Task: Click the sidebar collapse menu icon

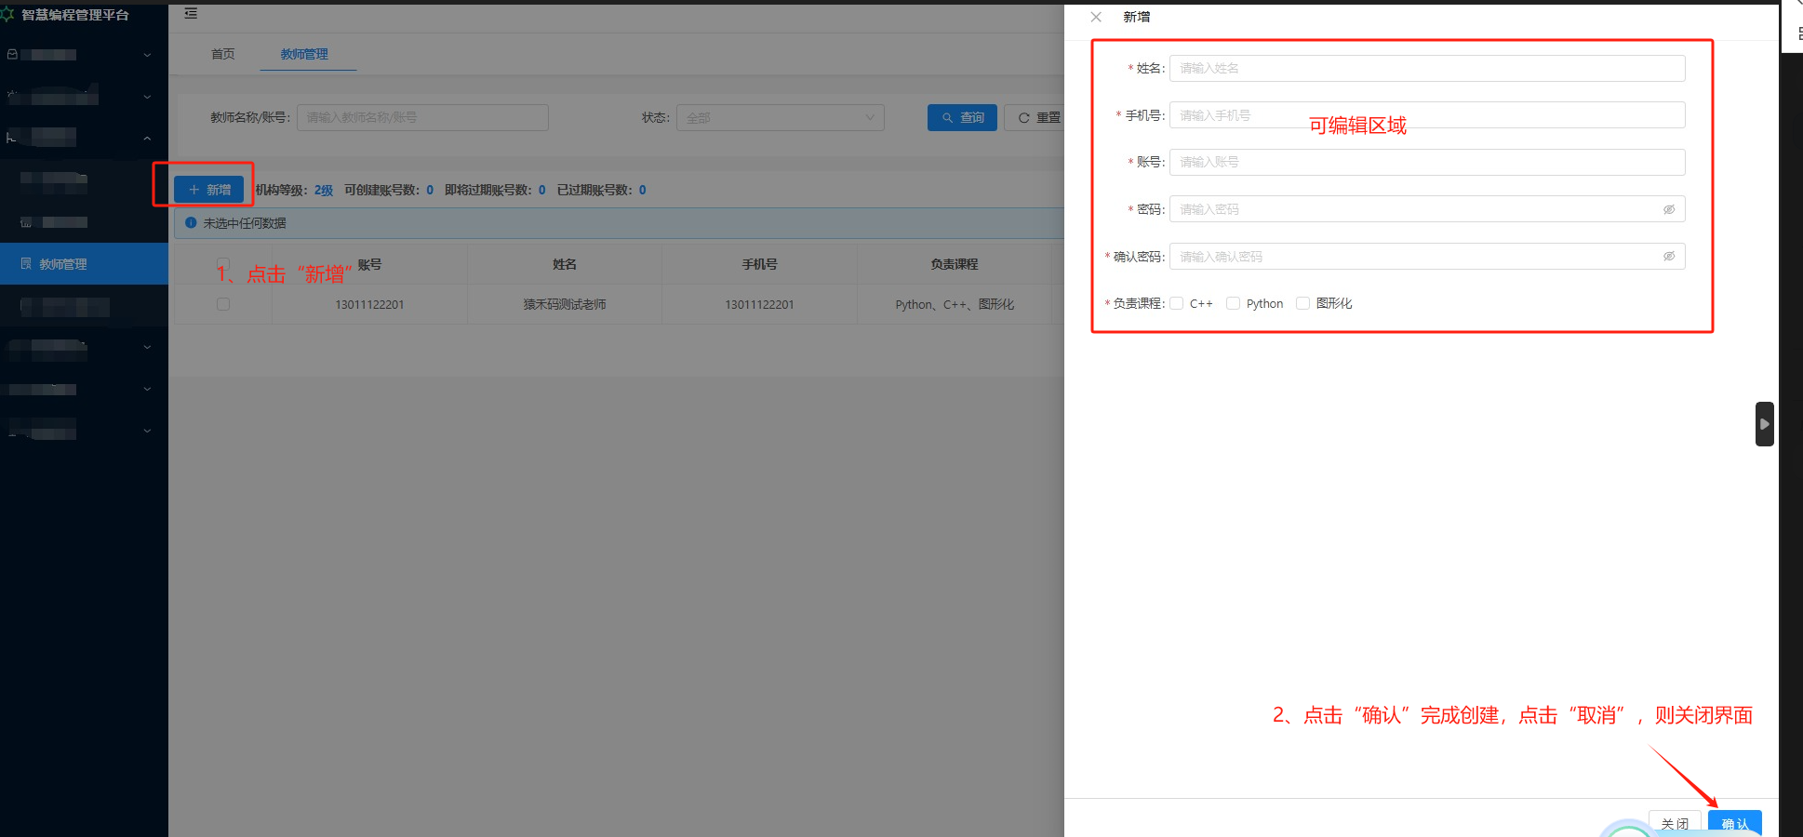Action: pos(191,14)
